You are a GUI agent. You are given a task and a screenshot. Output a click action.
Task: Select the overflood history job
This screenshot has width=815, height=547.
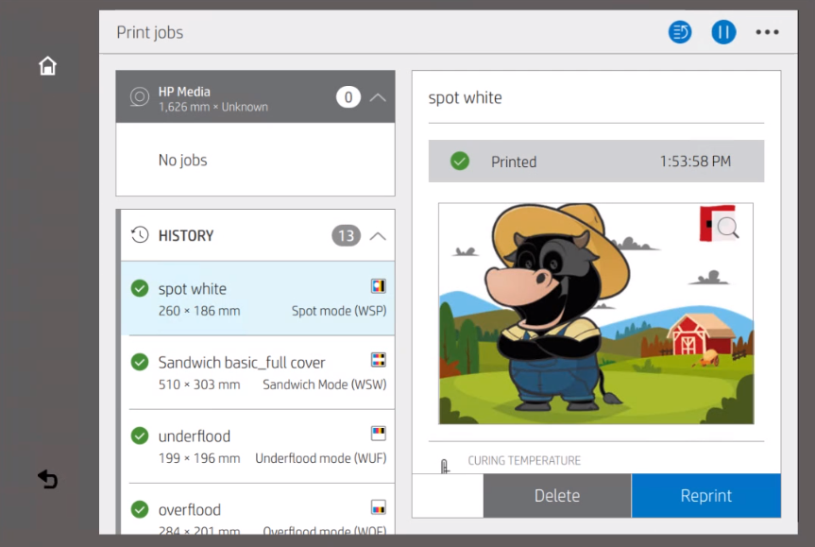[258, 509]
